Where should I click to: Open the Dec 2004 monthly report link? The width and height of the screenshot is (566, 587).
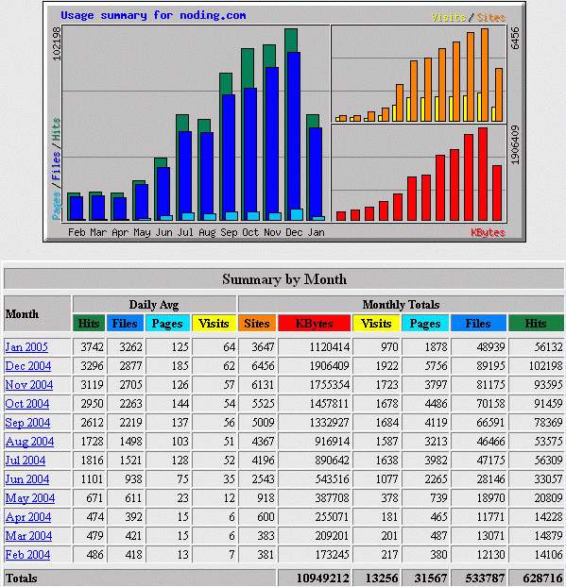click(28, 366)
